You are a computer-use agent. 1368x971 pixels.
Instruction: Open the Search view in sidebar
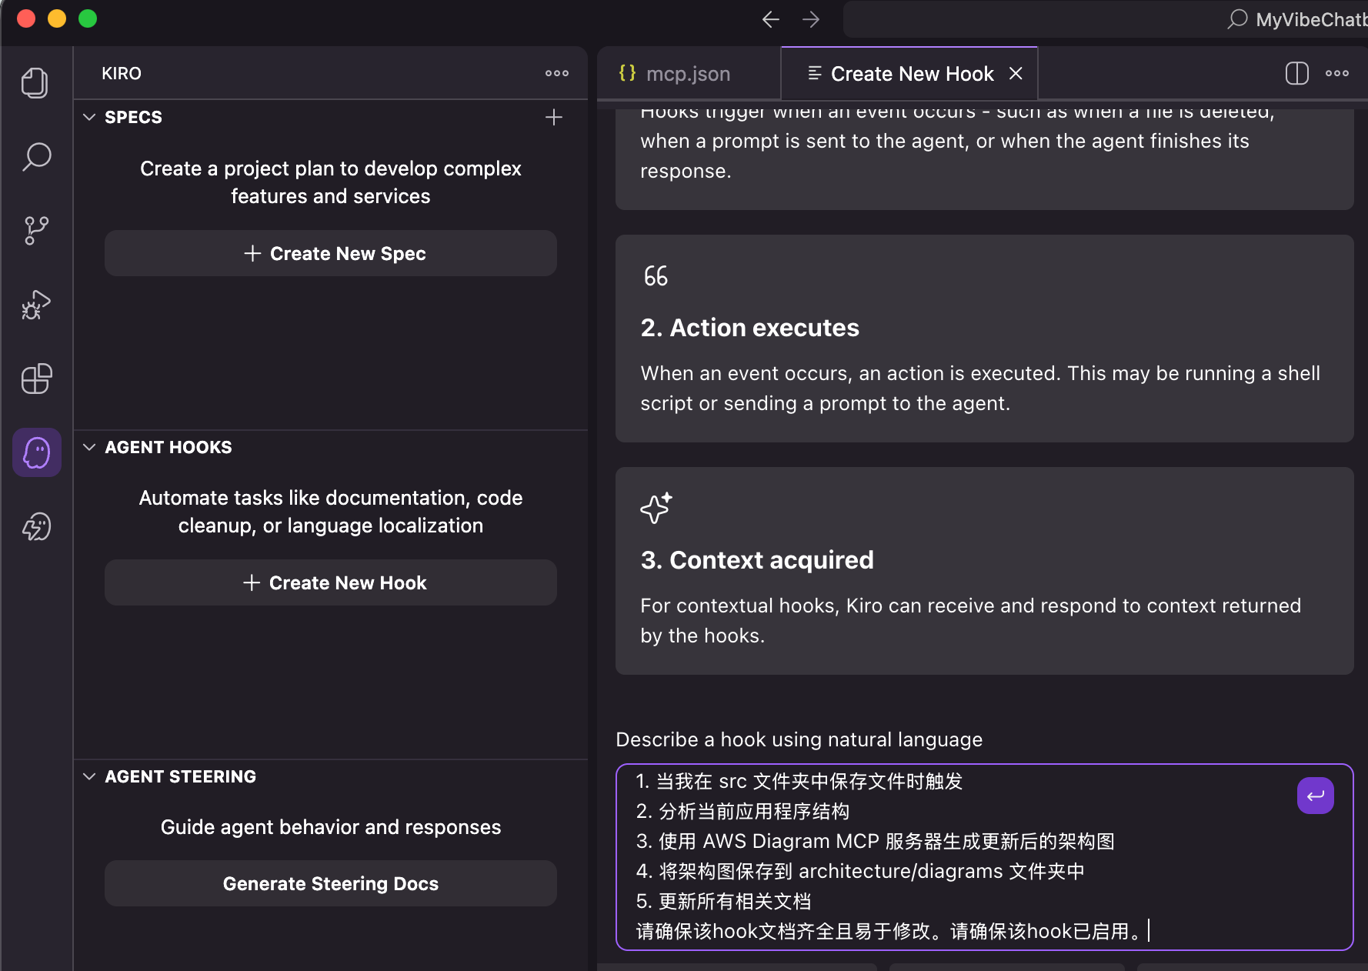[36, 157]
